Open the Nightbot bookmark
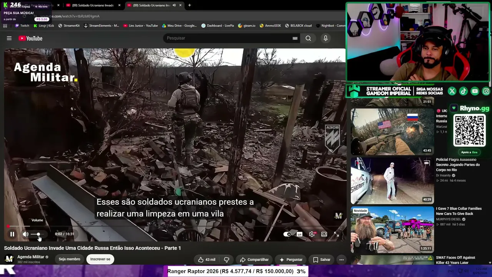The image size is (492, 277). pyautogui.click(x=331, y=26)
